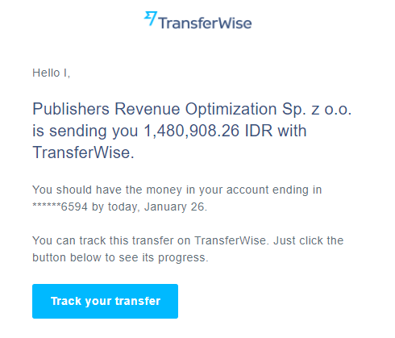Click the 'January 26' date text

tap(176, 207)
